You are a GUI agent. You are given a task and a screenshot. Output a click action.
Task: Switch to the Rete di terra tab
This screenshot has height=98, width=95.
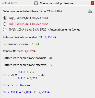tap(9, 3)
